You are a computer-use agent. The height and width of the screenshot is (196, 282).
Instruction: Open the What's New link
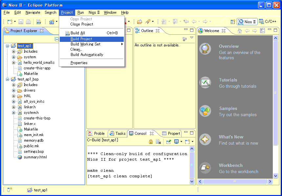click(x=231, y=137)
